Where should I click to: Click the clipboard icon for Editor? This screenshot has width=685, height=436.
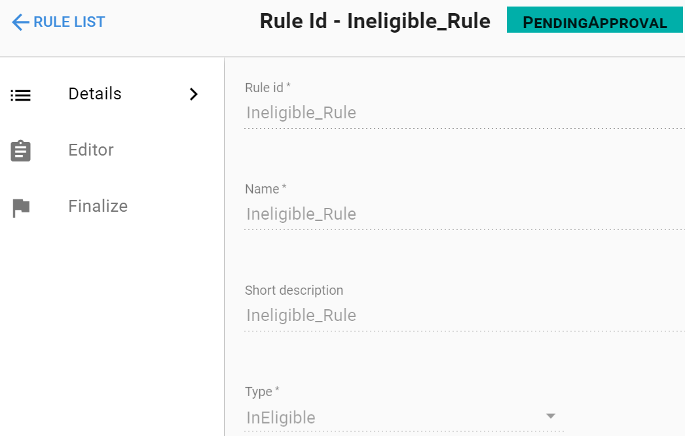click(21, 151)
